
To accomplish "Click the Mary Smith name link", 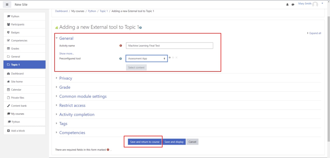I will click(305, 4).
